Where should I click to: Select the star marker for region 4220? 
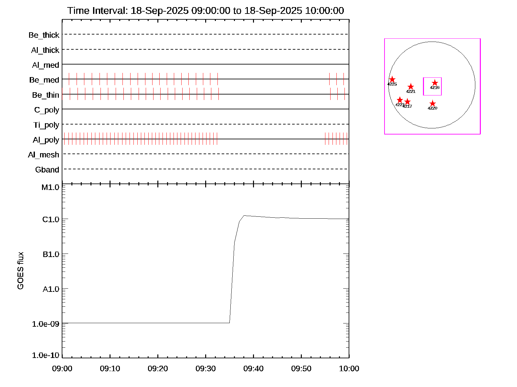[x=432, y=104]
